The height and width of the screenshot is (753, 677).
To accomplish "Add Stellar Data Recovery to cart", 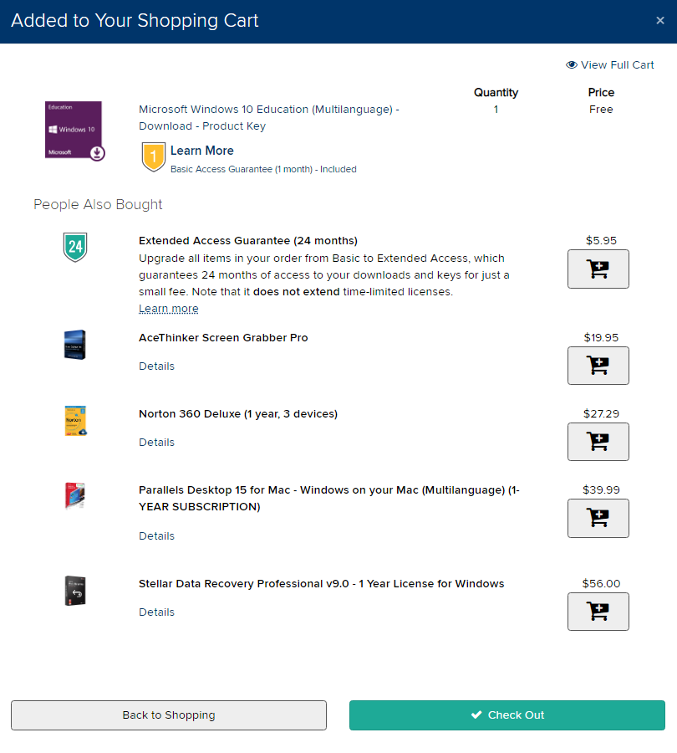I will 598,612.
